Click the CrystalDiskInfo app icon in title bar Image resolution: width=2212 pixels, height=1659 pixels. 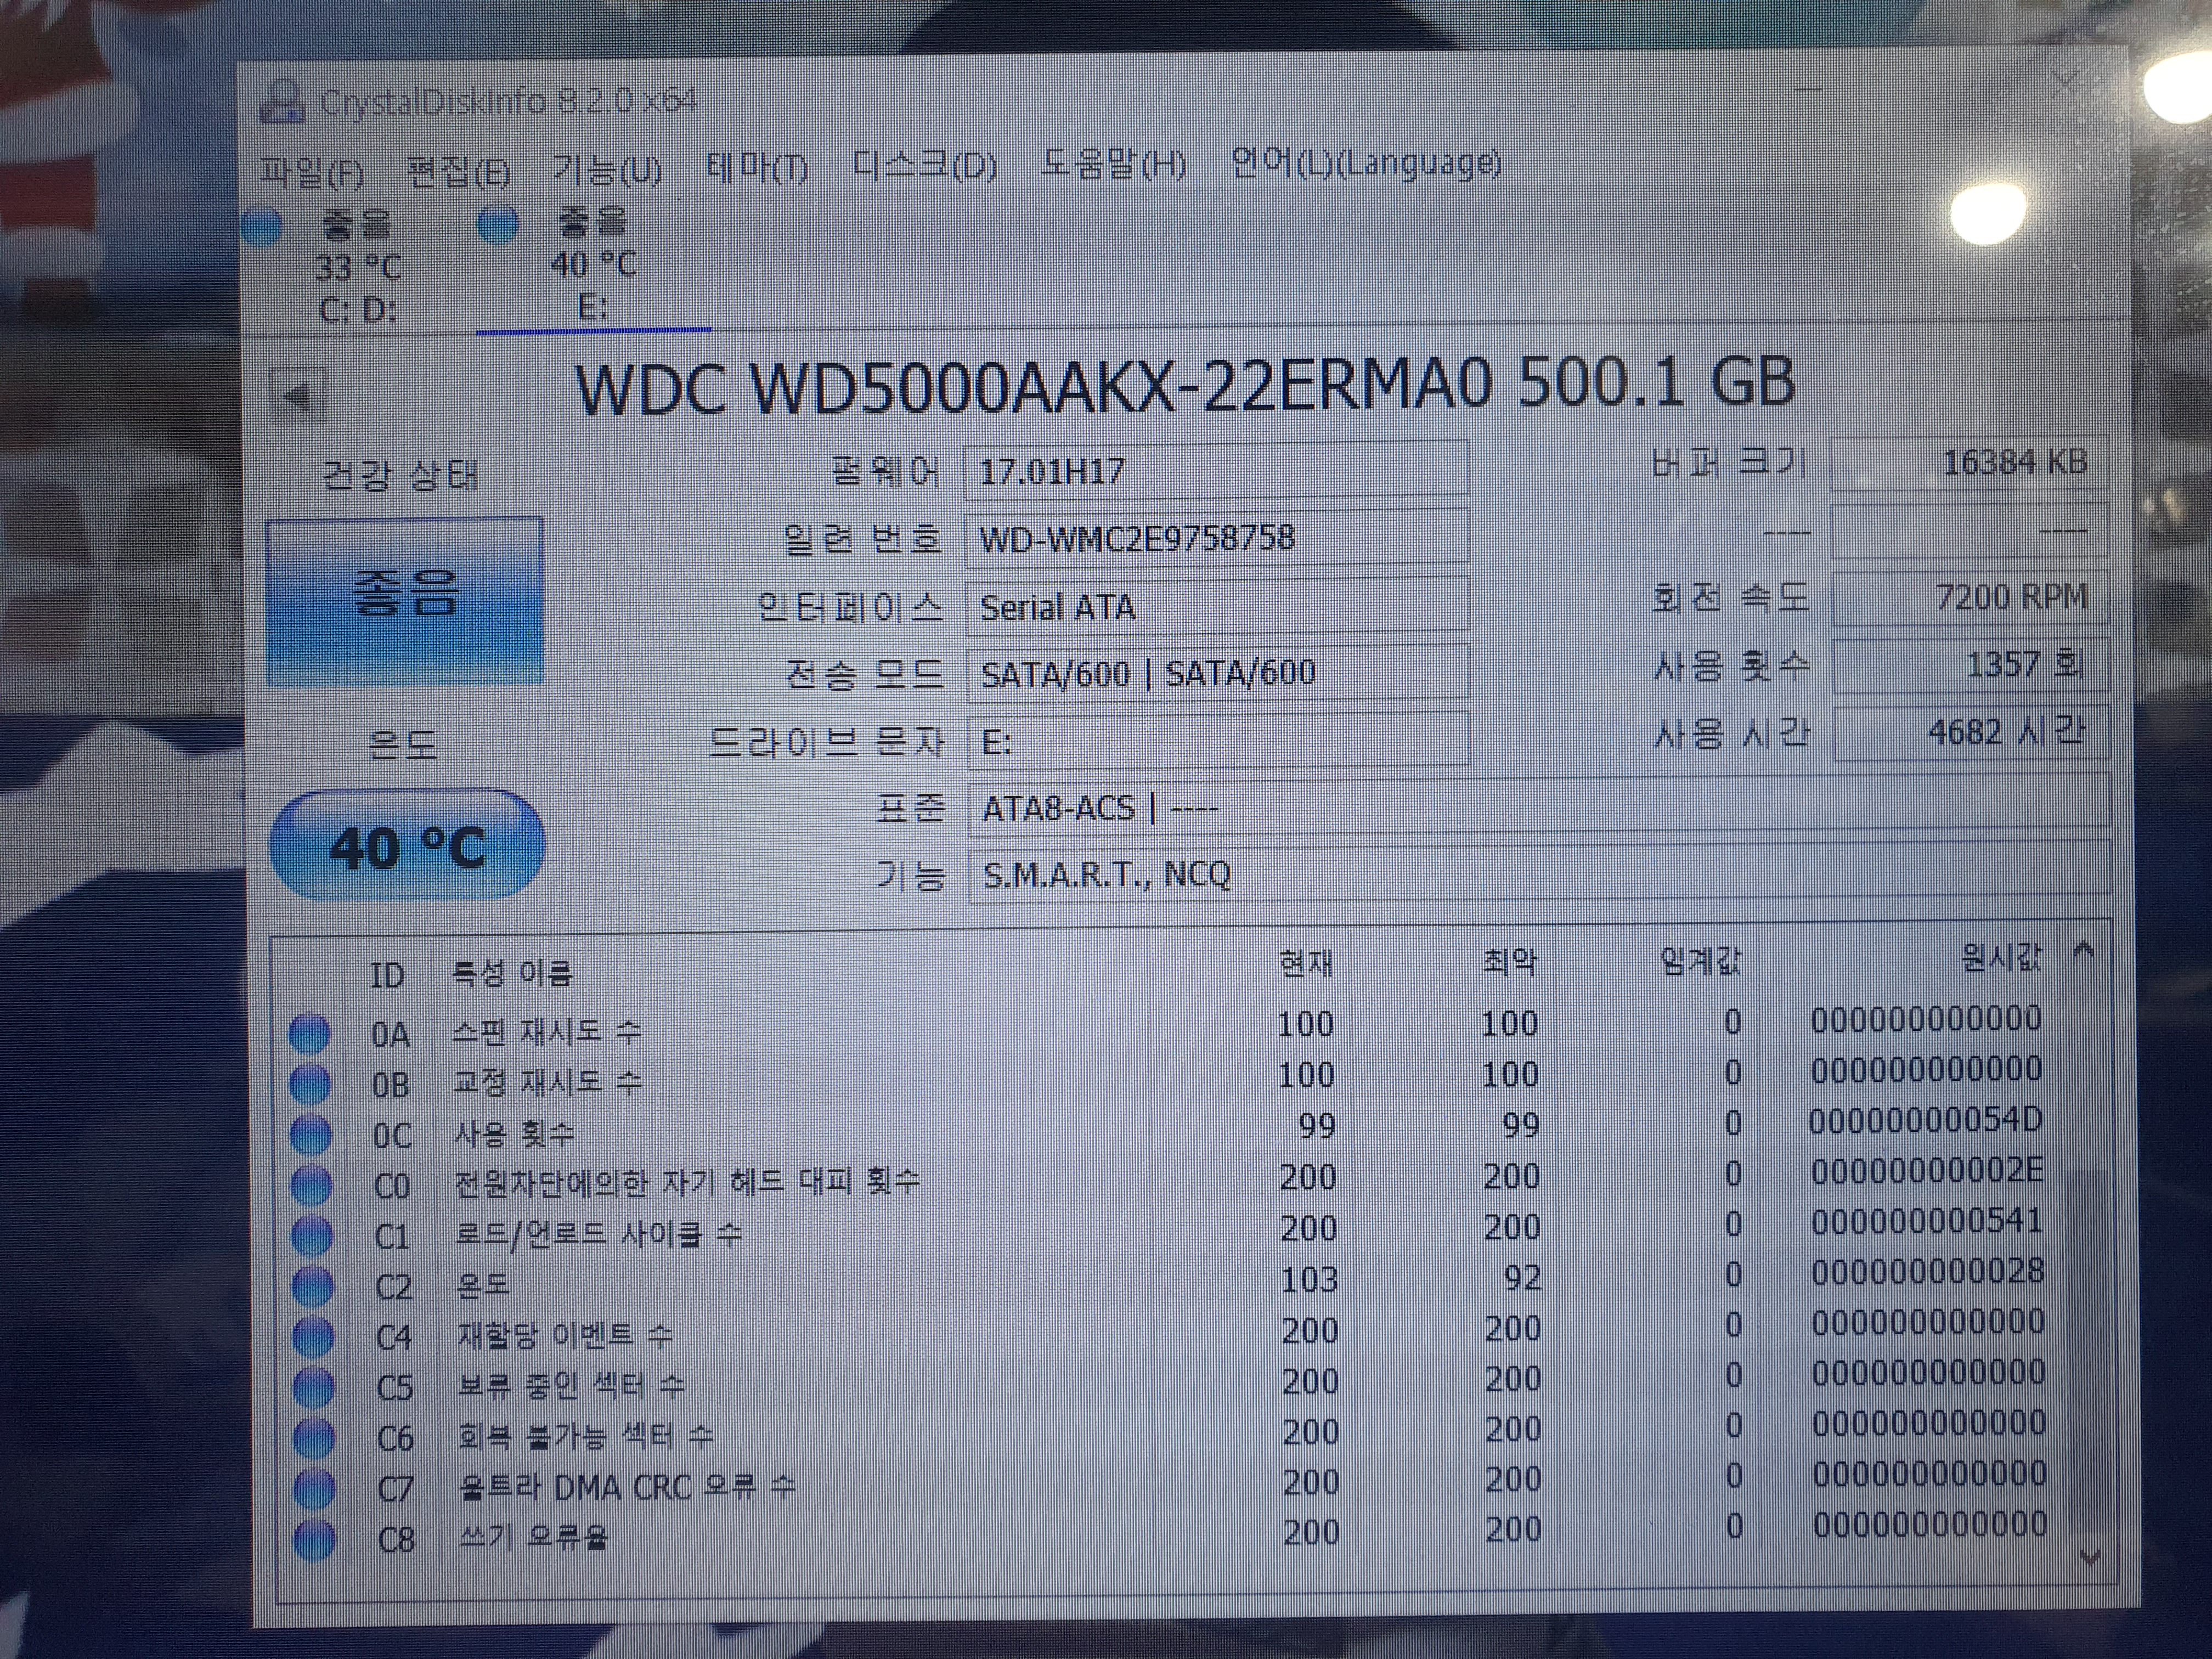pyautogui.click(x=282, y=101)
